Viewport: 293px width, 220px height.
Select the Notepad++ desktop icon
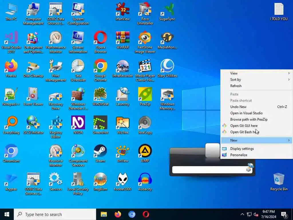pyautogui.click(x=11, y=97)
